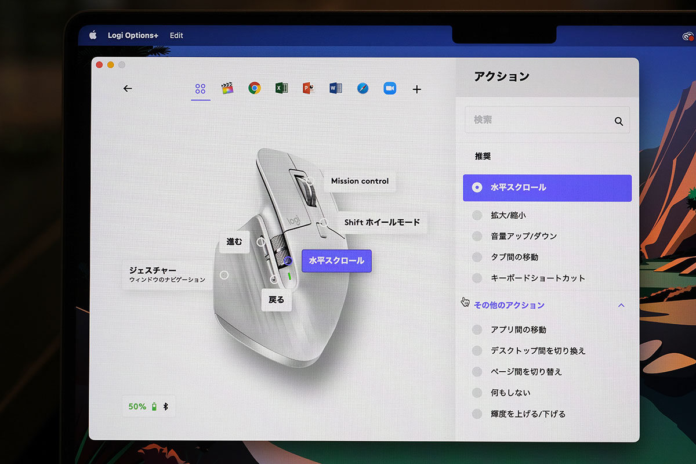
Task: Select the 進む button label
Action: tap(234, 242)
